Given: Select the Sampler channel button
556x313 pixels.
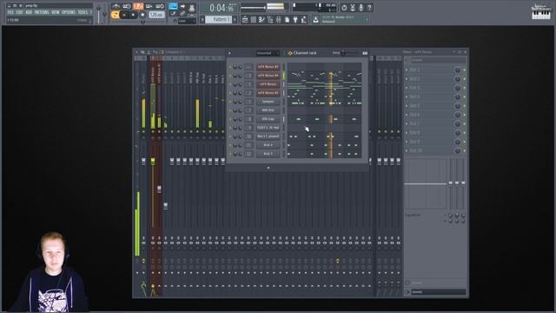Looking at the screenshot, I should pos(268,102).
